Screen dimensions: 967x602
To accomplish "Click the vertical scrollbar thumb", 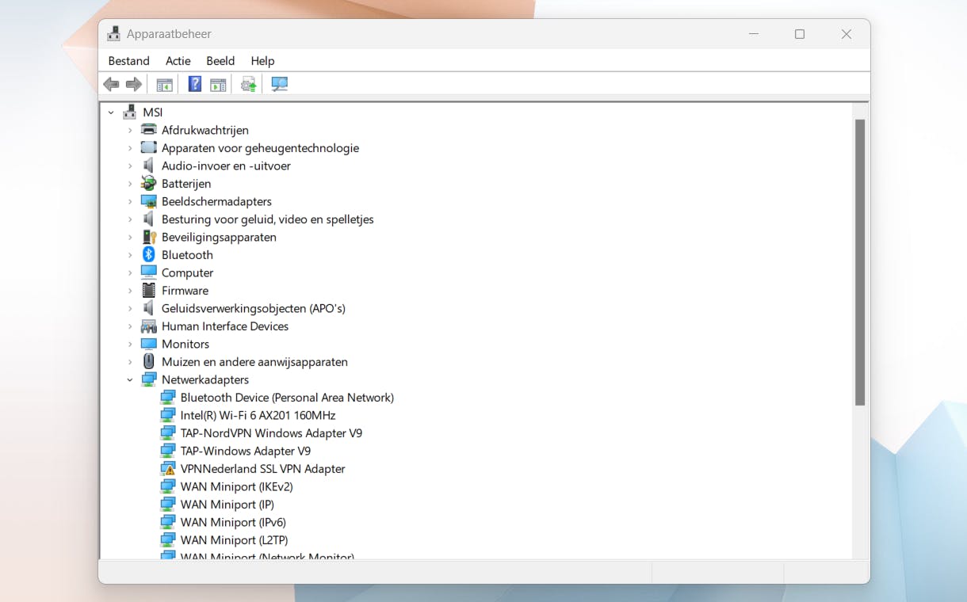I will (x=860, y=262).
